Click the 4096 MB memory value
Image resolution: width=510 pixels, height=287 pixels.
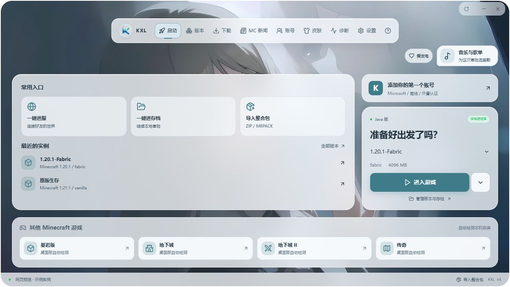tap(397, 165)
